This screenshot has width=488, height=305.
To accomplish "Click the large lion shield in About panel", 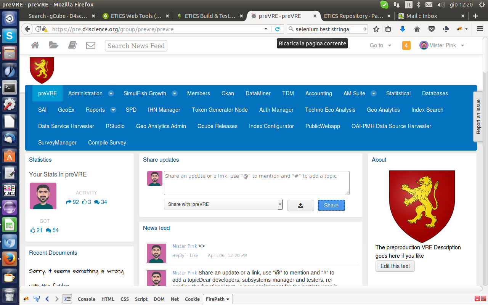I will point(422,206).
